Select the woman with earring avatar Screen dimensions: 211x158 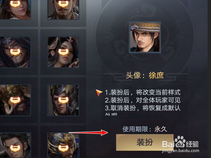tap(15, 9)
